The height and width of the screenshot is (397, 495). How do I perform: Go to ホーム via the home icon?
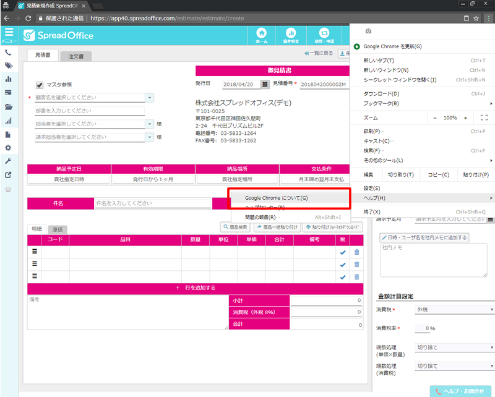261,35
